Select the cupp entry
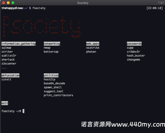 tap(130, 48)
